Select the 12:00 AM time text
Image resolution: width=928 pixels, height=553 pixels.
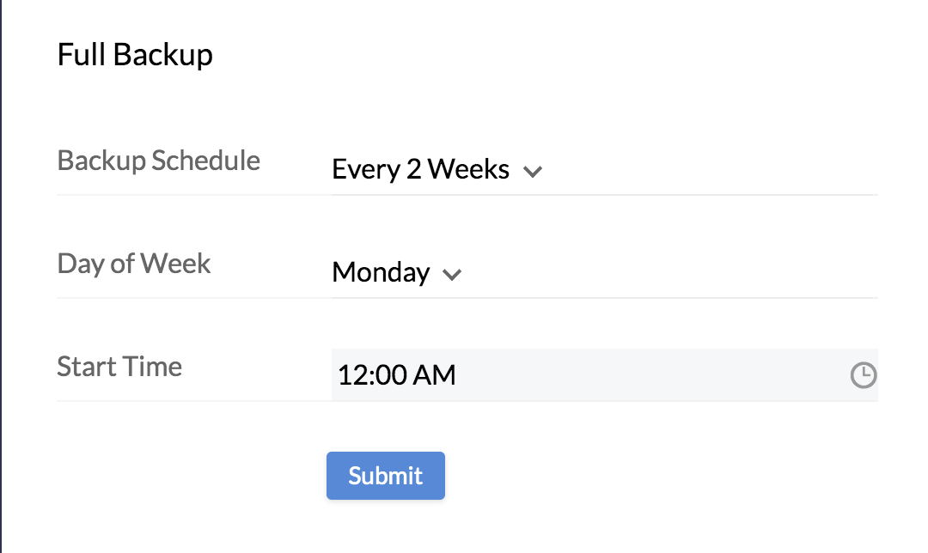click(x=397, y=375)
